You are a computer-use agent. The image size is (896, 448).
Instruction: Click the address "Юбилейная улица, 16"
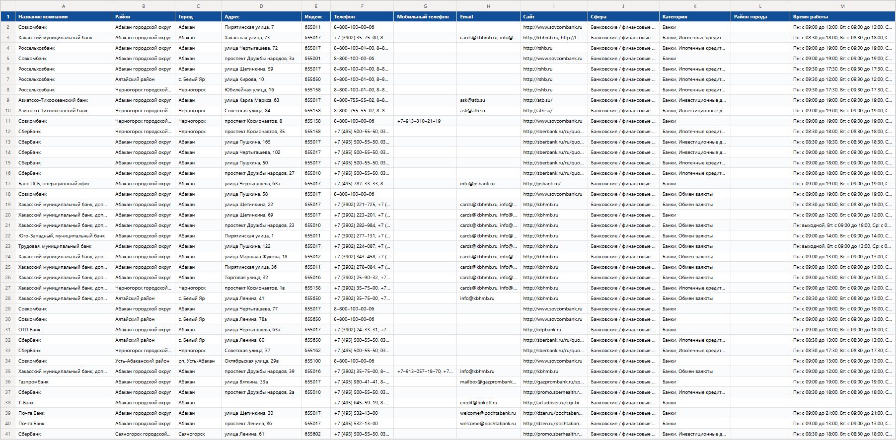pyautogui.click(x=261, y=90)
